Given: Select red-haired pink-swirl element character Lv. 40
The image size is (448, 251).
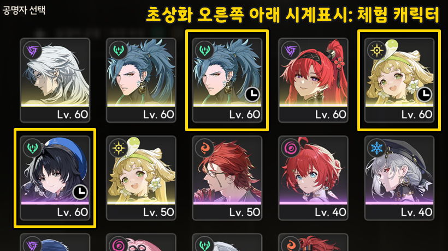Looking at the screenshot, I should [313, 178].
